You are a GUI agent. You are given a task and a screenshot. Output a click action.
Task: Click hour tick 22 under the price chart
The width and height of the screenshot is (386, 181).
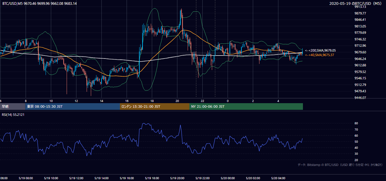[x=203, y=101]
